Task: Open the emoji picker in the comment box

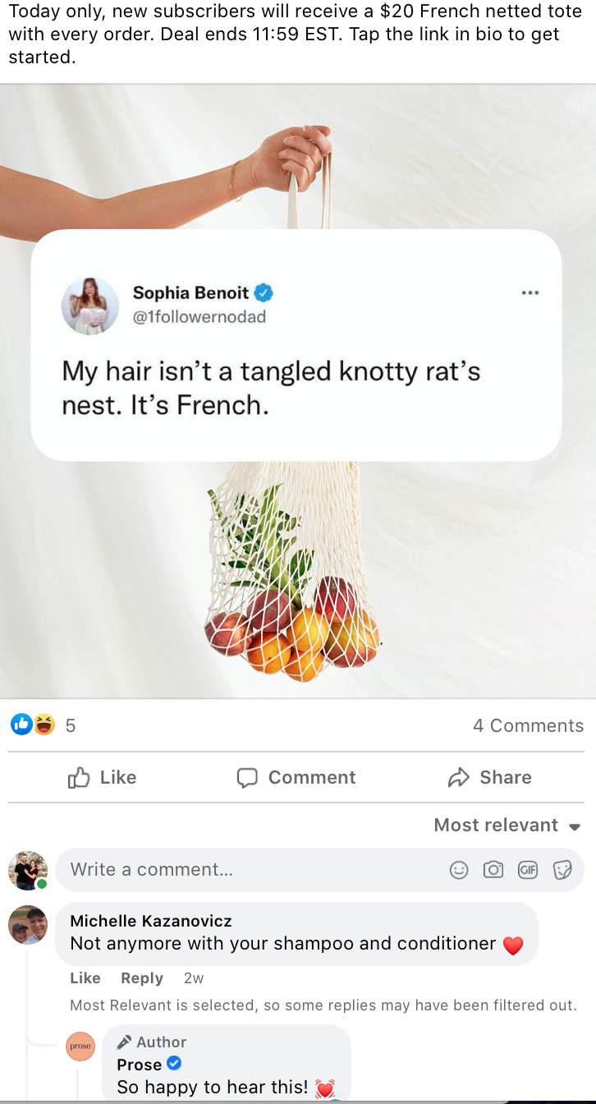Action: pos(459,870)
